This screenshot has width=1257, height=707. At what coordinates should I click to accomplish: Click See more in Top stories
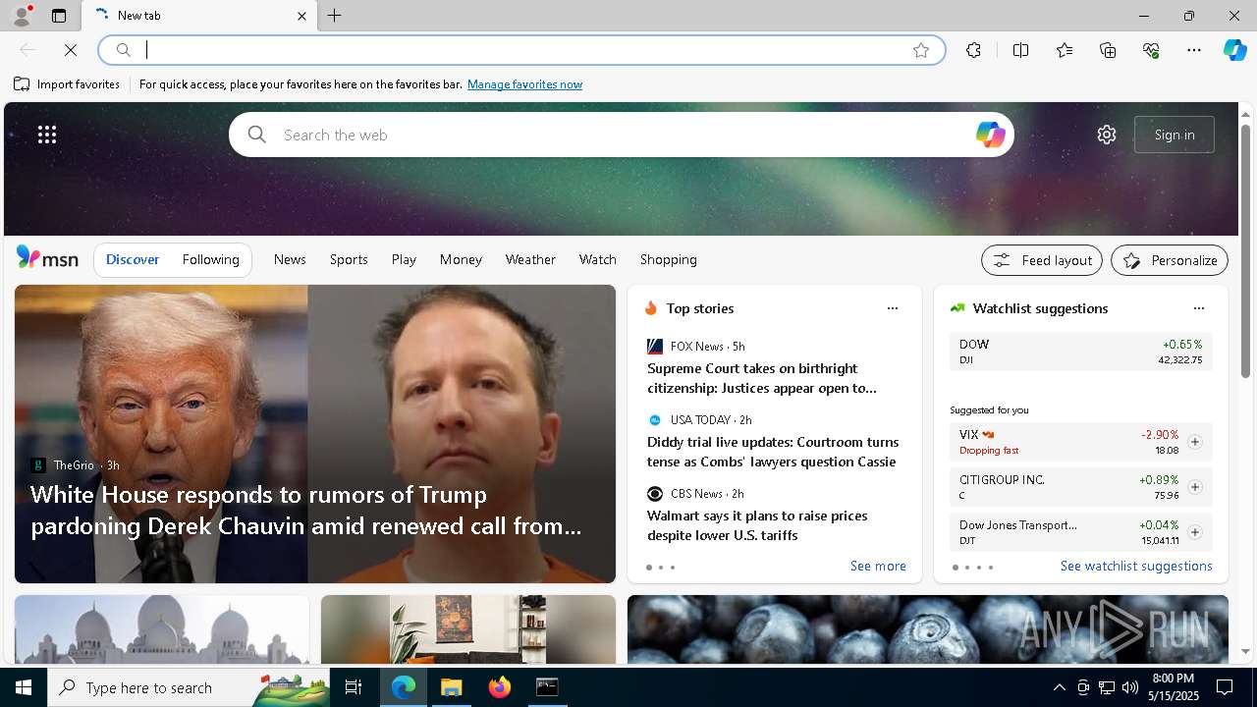[x=878, y=566]
